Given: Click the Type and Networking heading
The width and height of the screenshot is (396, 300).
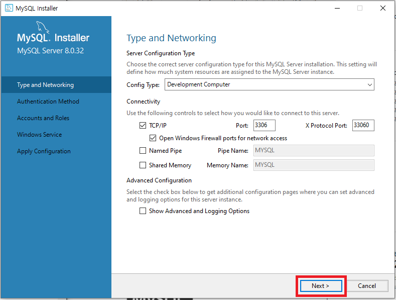Looking at the screenshot, I should (171, 38).
